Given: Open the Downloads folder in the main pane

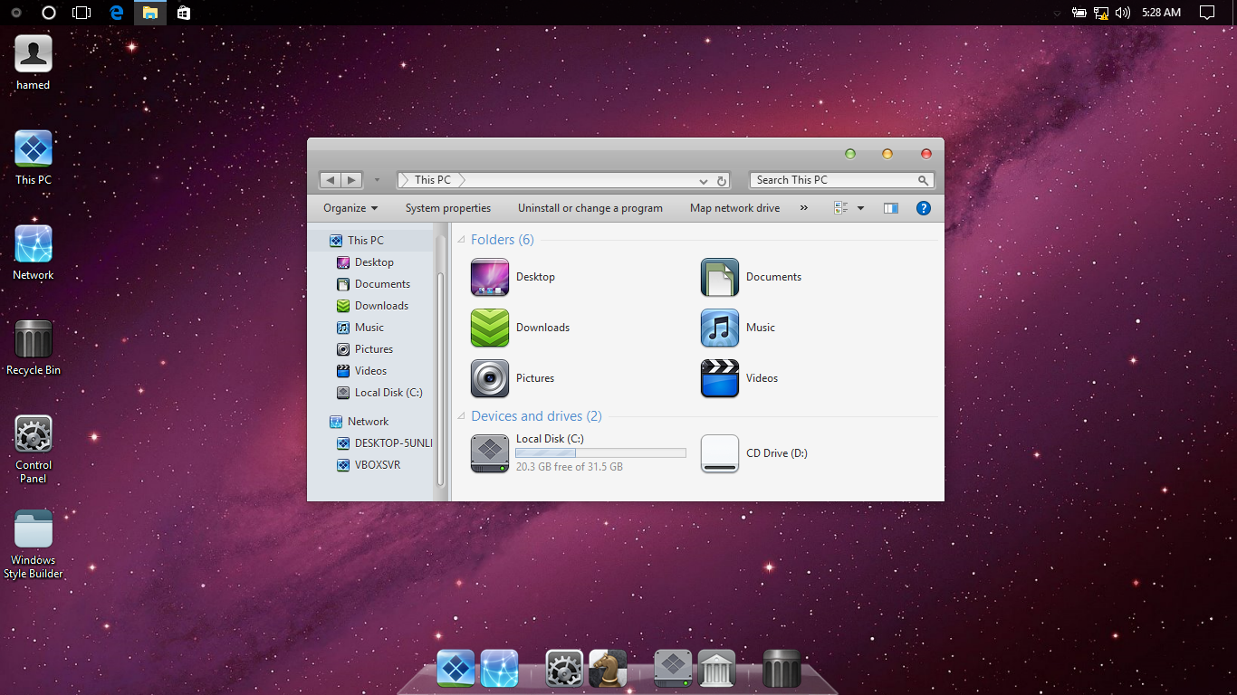Looking at the screenshot, I should pyautogui.click(x=490, y=328).
